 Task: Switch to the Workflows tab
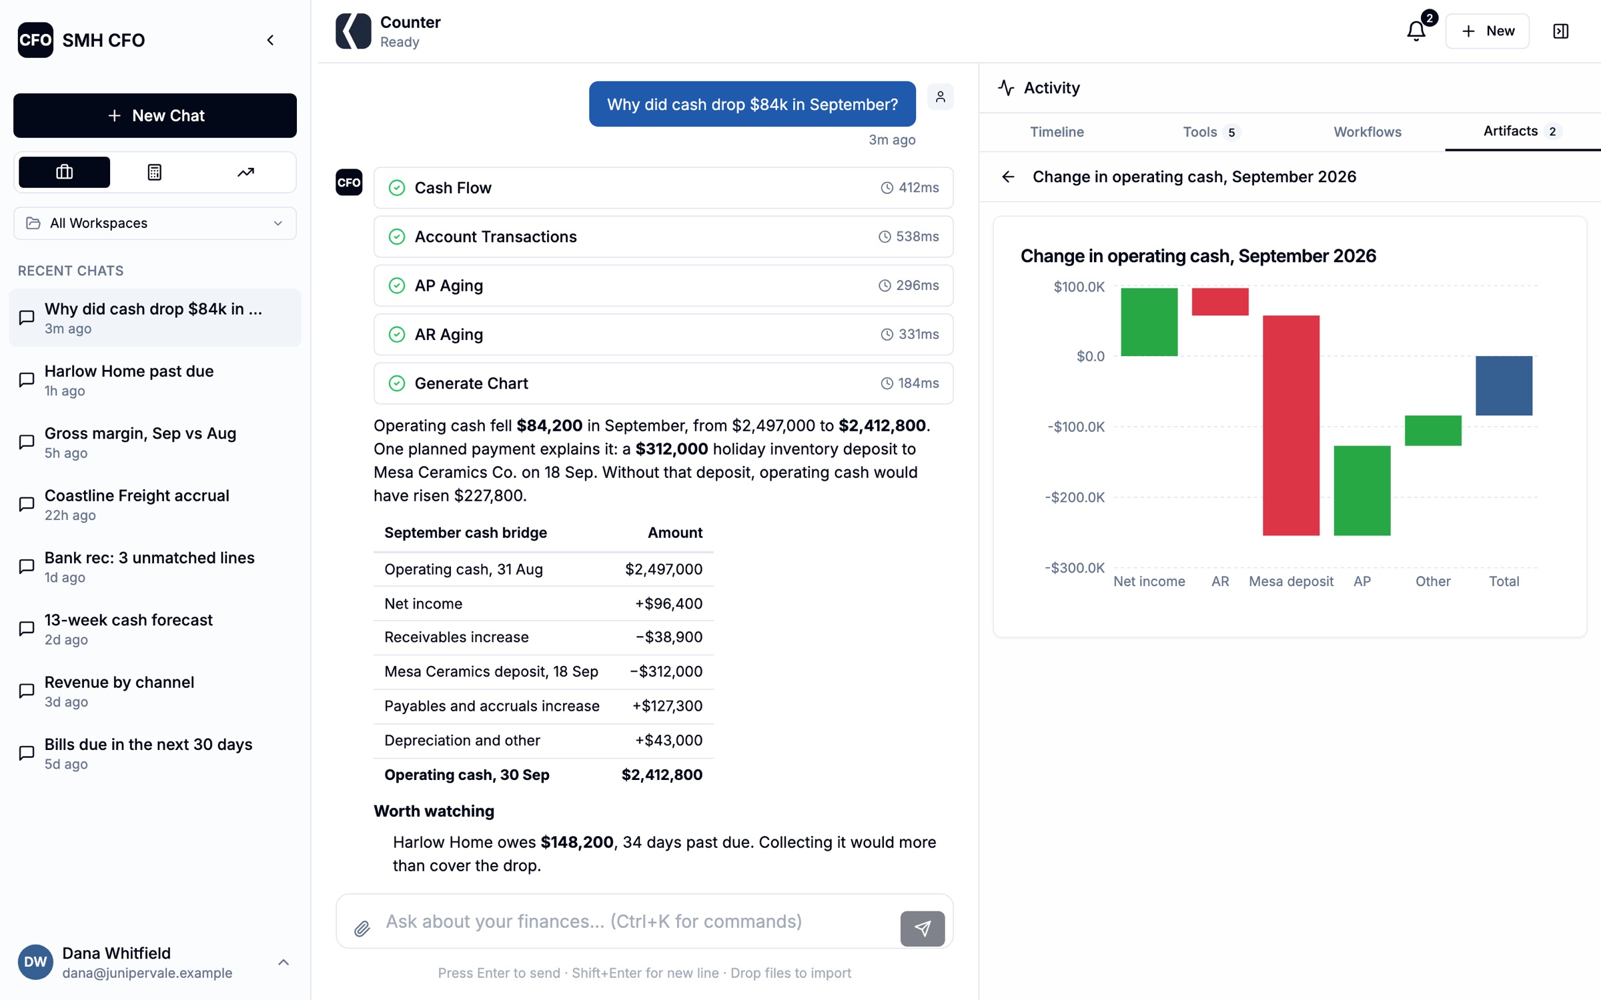click(1368, 132)
